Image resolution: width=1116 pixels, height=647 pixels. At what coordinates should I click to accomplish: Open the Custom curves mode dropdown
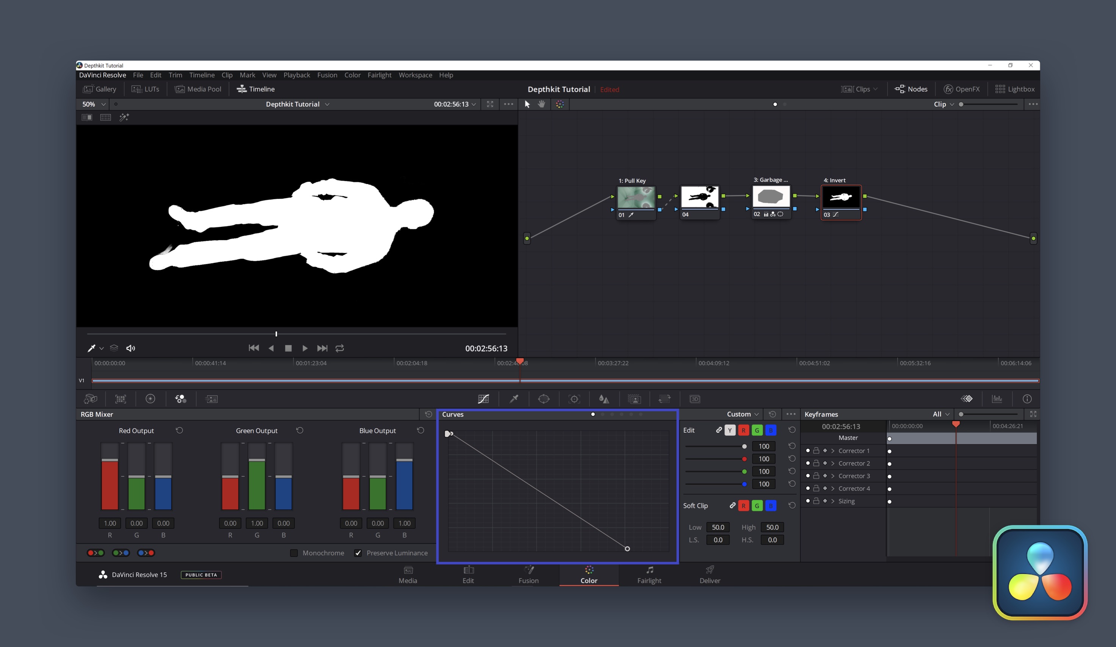pyautogui.click(x=742, y=414)
